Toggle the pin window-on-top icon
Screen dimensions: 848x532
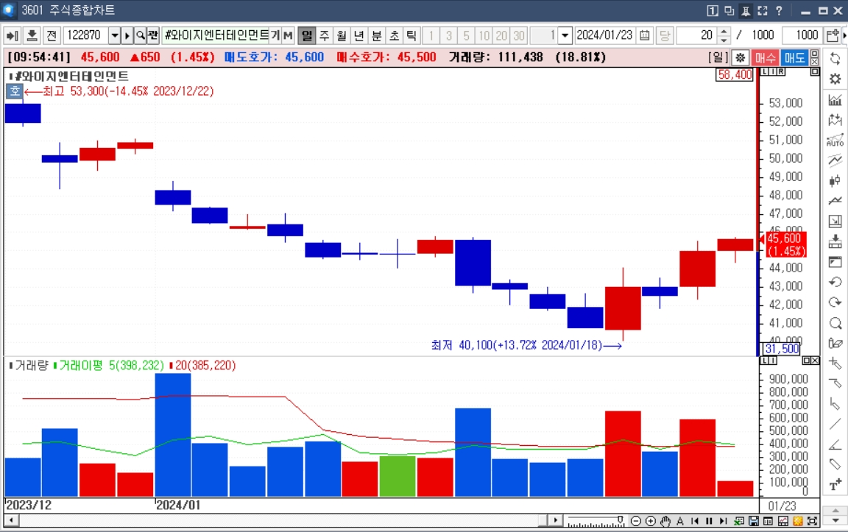pyautogui.click(x=746, y=10)
